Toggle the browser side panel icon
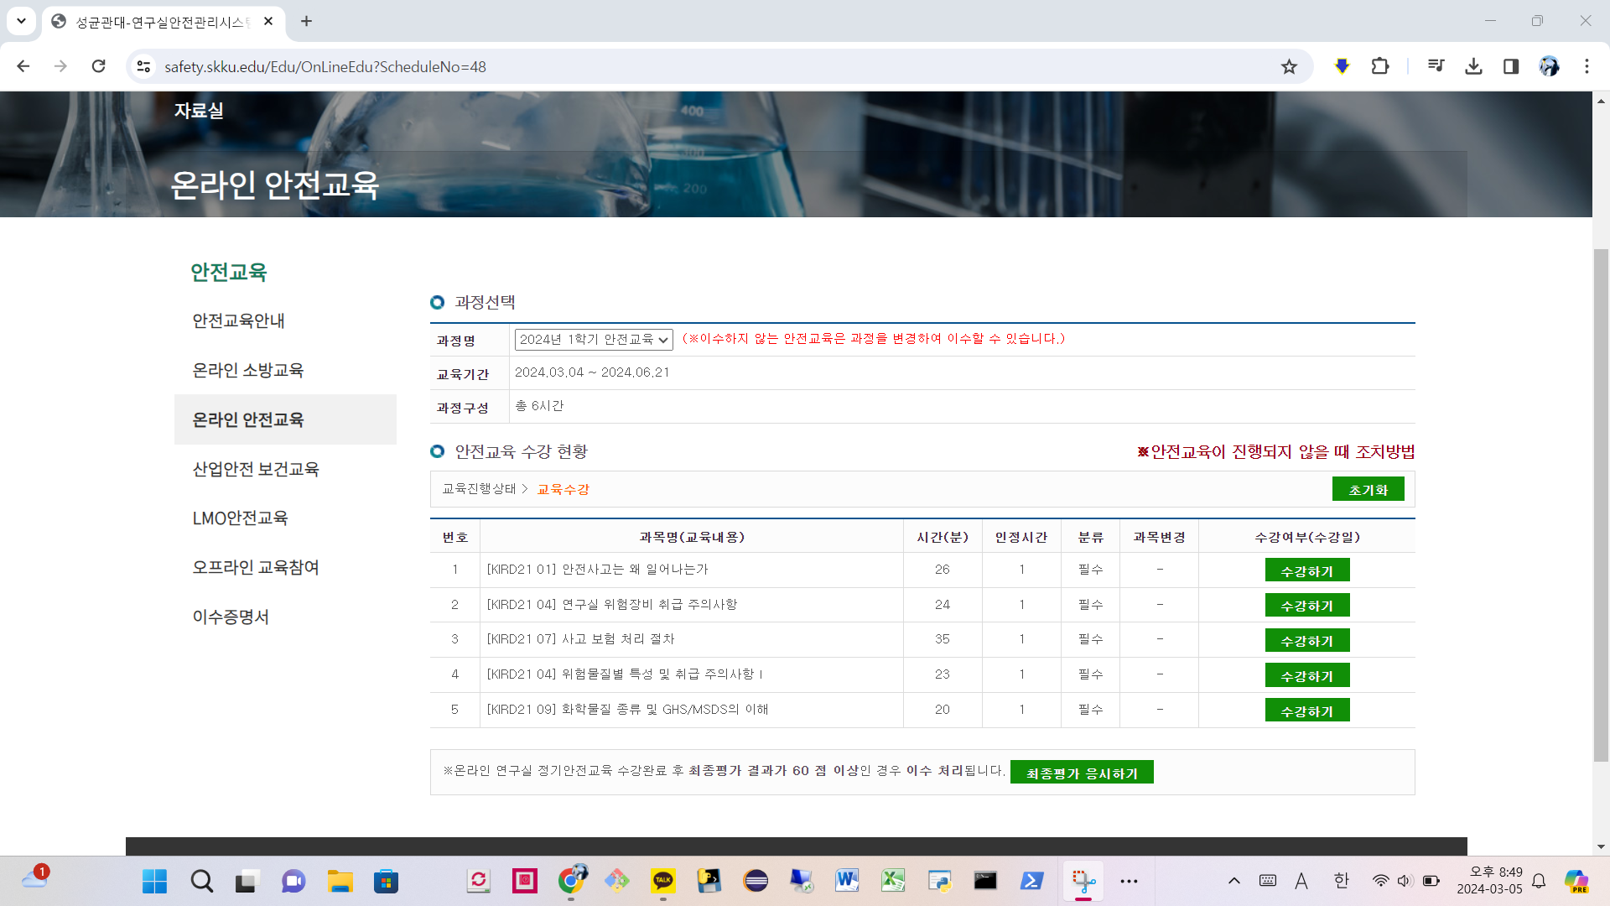The image size is (1610, 906). point(1511,66)
